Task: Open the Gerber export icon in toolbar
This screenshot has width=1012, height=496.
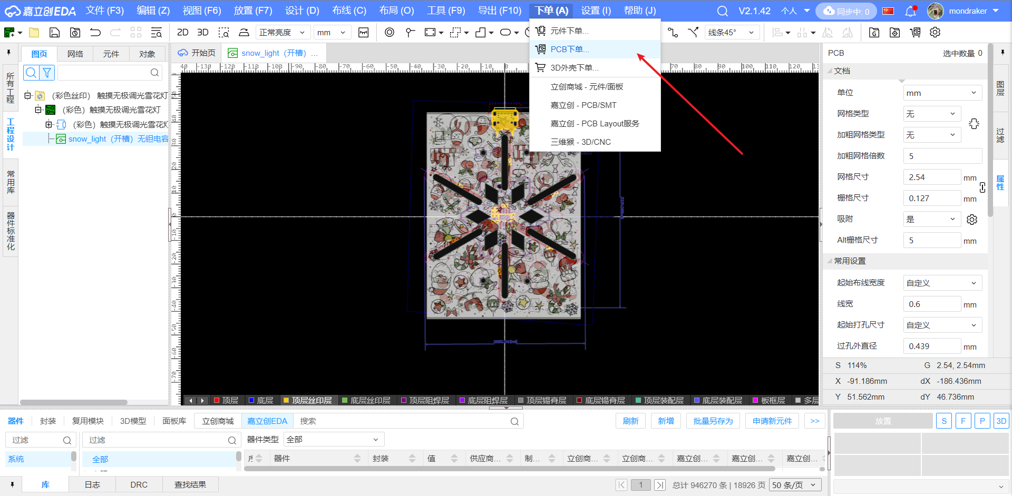Action: tap(874, 33)
